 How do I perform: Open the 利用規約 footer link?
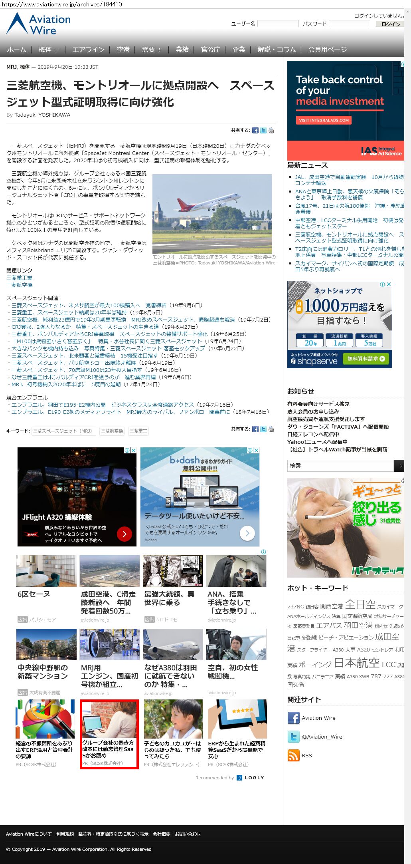click(65, 834)
